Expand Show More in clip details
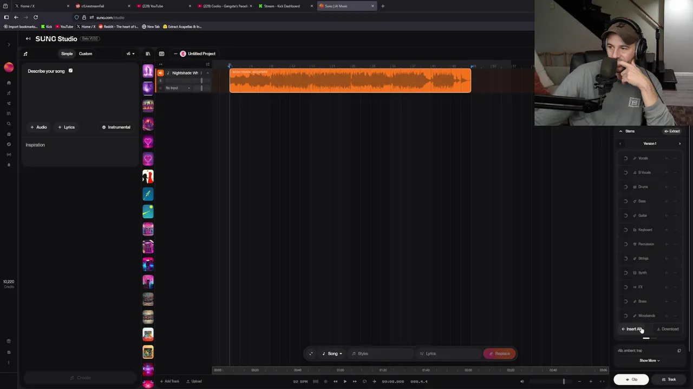Screen dimensions: 693x389 (x=650, y=360)
